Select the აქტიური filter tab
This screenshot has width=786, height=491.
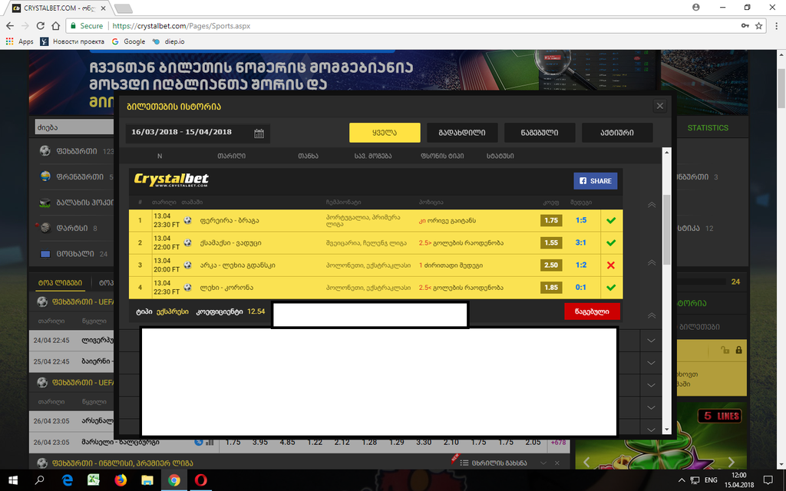(617, 133)
